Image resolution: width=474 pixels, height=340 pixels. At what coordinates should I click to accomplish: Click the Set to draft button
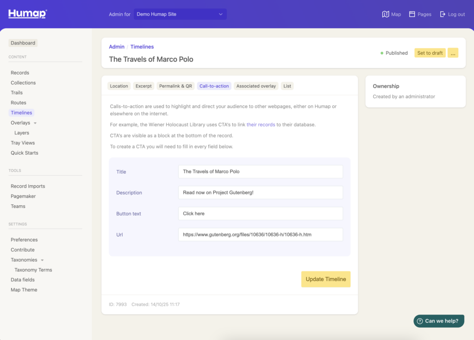(430, 53)
